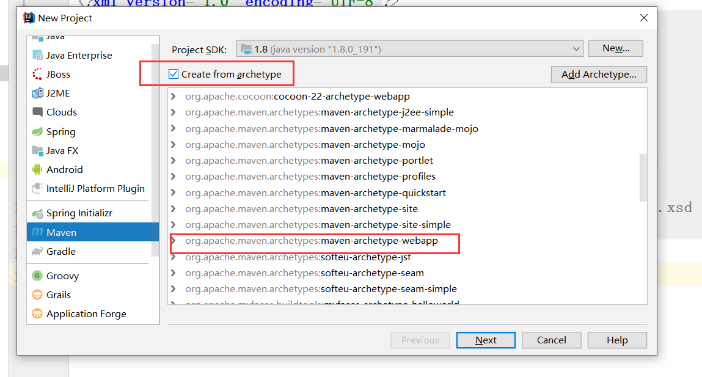The width and height of the screenshot is (702, 377).
Task: Close the New Project dialog
Action: (644, 18)
